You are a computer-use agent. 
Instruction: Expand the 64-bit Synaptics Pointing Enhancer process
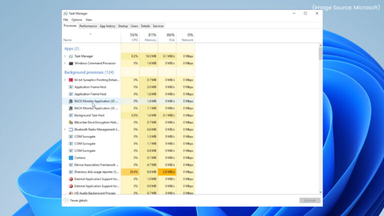pos(65,80)
